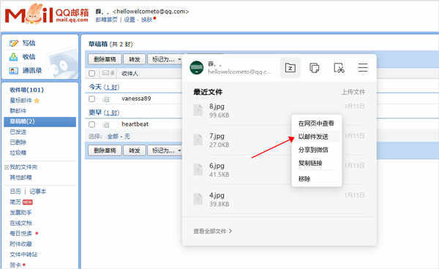Check the heartbeat draft checkbox
Viewport: 439px width, 269px height.
(91, 124)
